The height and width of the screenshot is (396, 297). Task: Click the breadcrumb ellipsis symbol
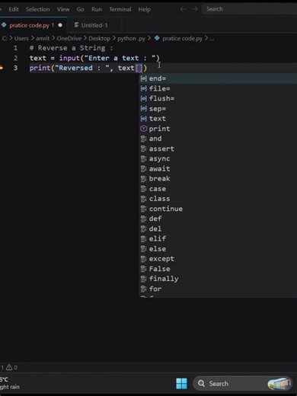tap(212, 39)
